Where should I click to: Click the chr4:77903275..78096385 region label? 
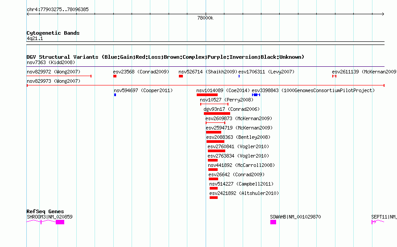pyautogui.click(x=58, y=10)
